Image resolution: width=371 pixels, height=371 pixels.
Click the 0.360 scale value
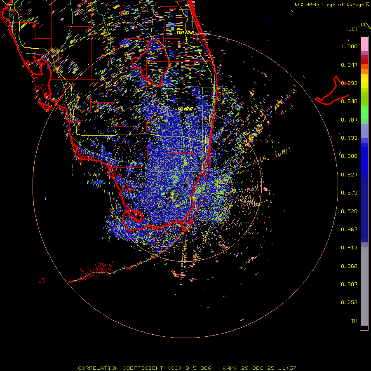pos(349,266)
